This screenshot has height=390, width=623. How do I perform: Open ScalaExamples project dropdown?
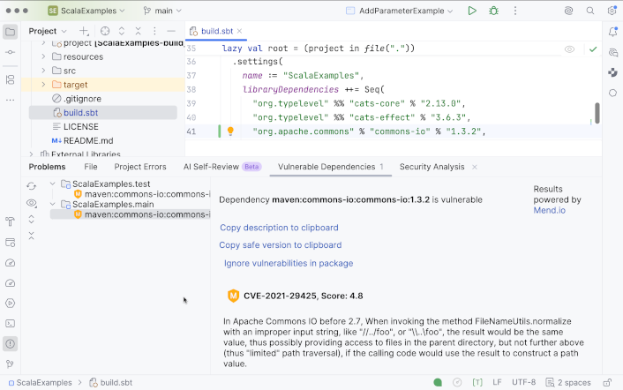pyautogui.click(x=86, y=11)
